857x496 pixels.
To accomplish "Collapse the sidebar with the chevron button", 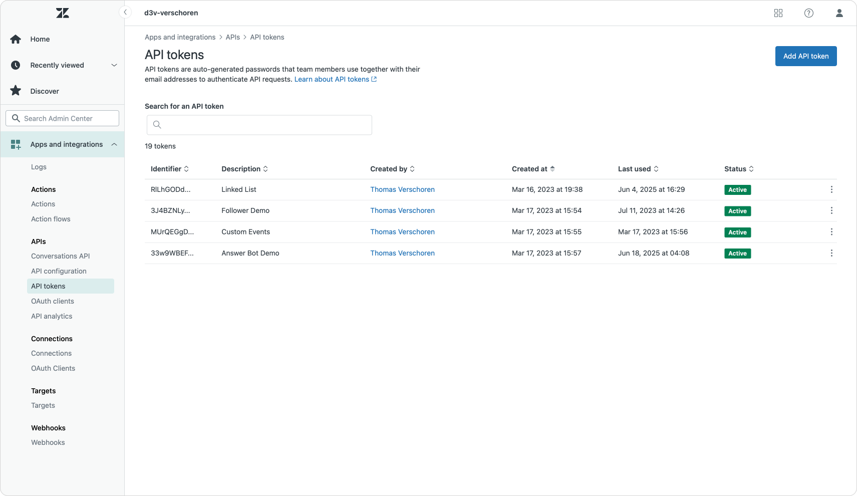I will coord(125,13).
